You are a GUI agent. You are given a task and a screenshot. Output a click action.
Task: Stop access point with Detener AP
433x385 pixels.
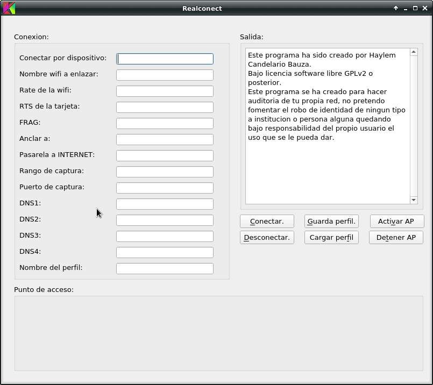(396, 237)
